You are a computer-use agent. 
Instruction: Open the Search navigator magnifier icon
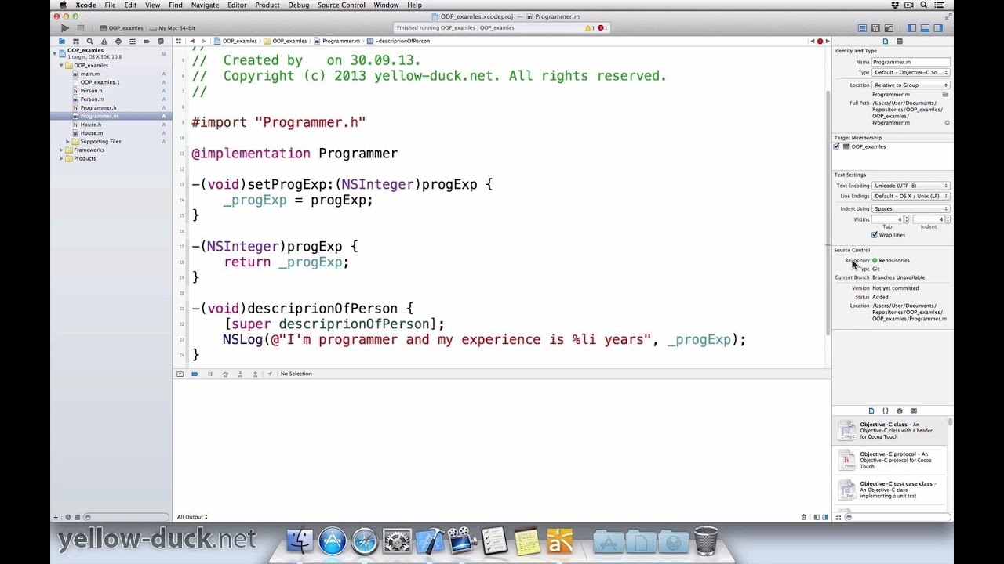click(x=90, y=42)
